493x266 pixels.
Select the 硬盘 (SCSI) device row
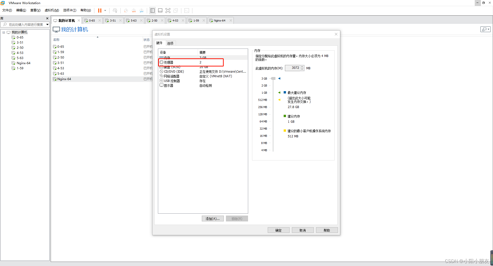(203, 67)
